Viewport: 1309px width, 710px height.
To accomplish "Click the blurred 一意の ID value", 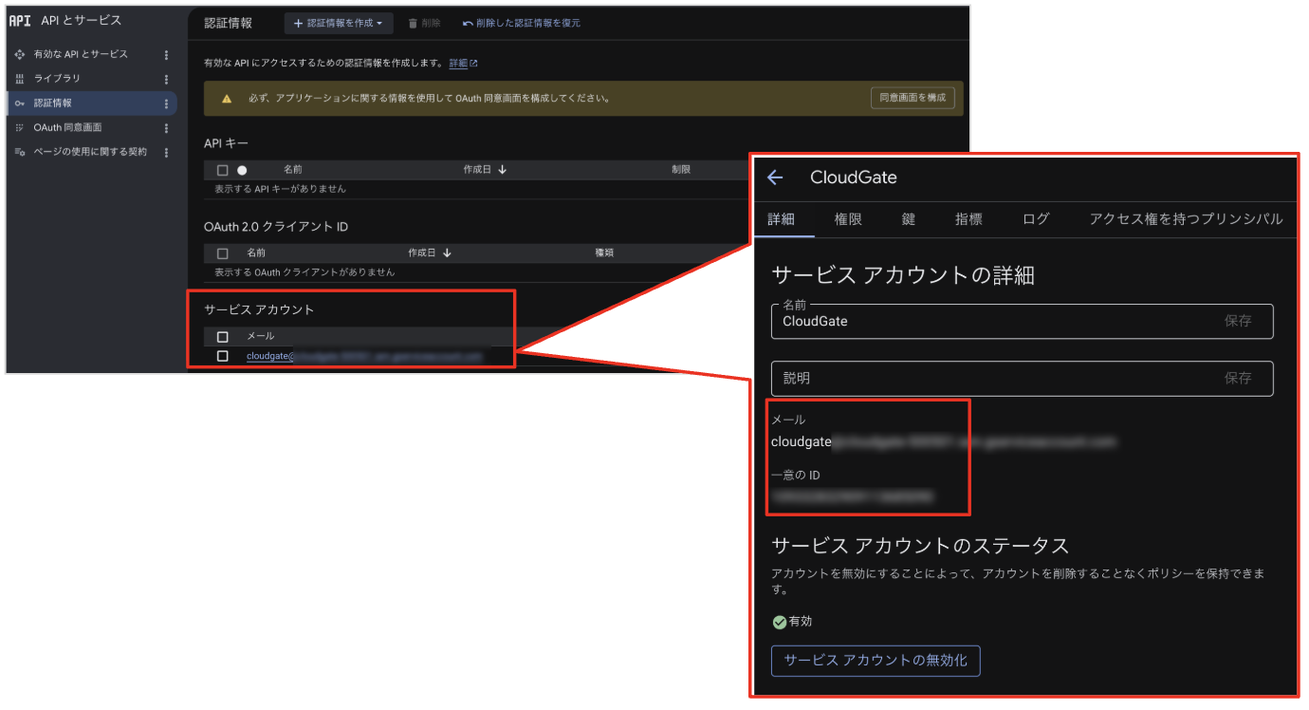I will tap(853, 496).
